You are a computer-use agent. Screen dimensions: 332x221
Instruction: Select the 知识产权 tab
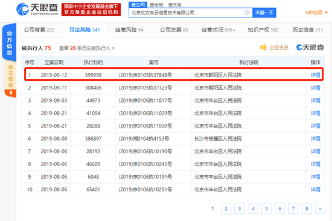coord(263,30)
